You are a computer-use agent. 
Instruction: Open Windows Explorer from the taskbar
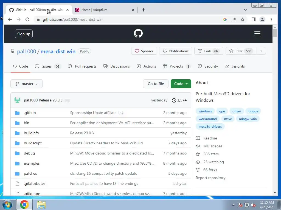[x=41, y=205]
